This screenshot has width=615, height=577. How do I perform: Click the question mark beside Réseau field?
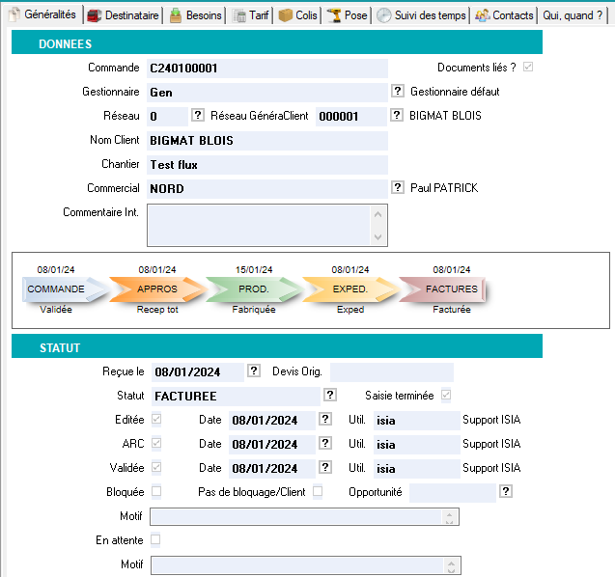(x=198, y=115)
